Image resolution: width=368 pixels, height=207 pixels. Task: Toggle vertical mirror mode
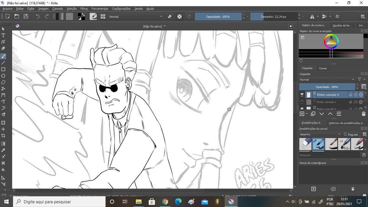click(x=324, y=16)
